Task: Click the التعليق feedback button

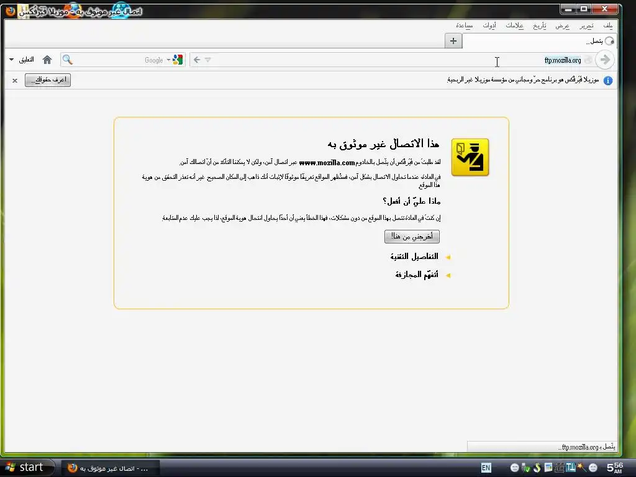Action: [x=26, y=60]
